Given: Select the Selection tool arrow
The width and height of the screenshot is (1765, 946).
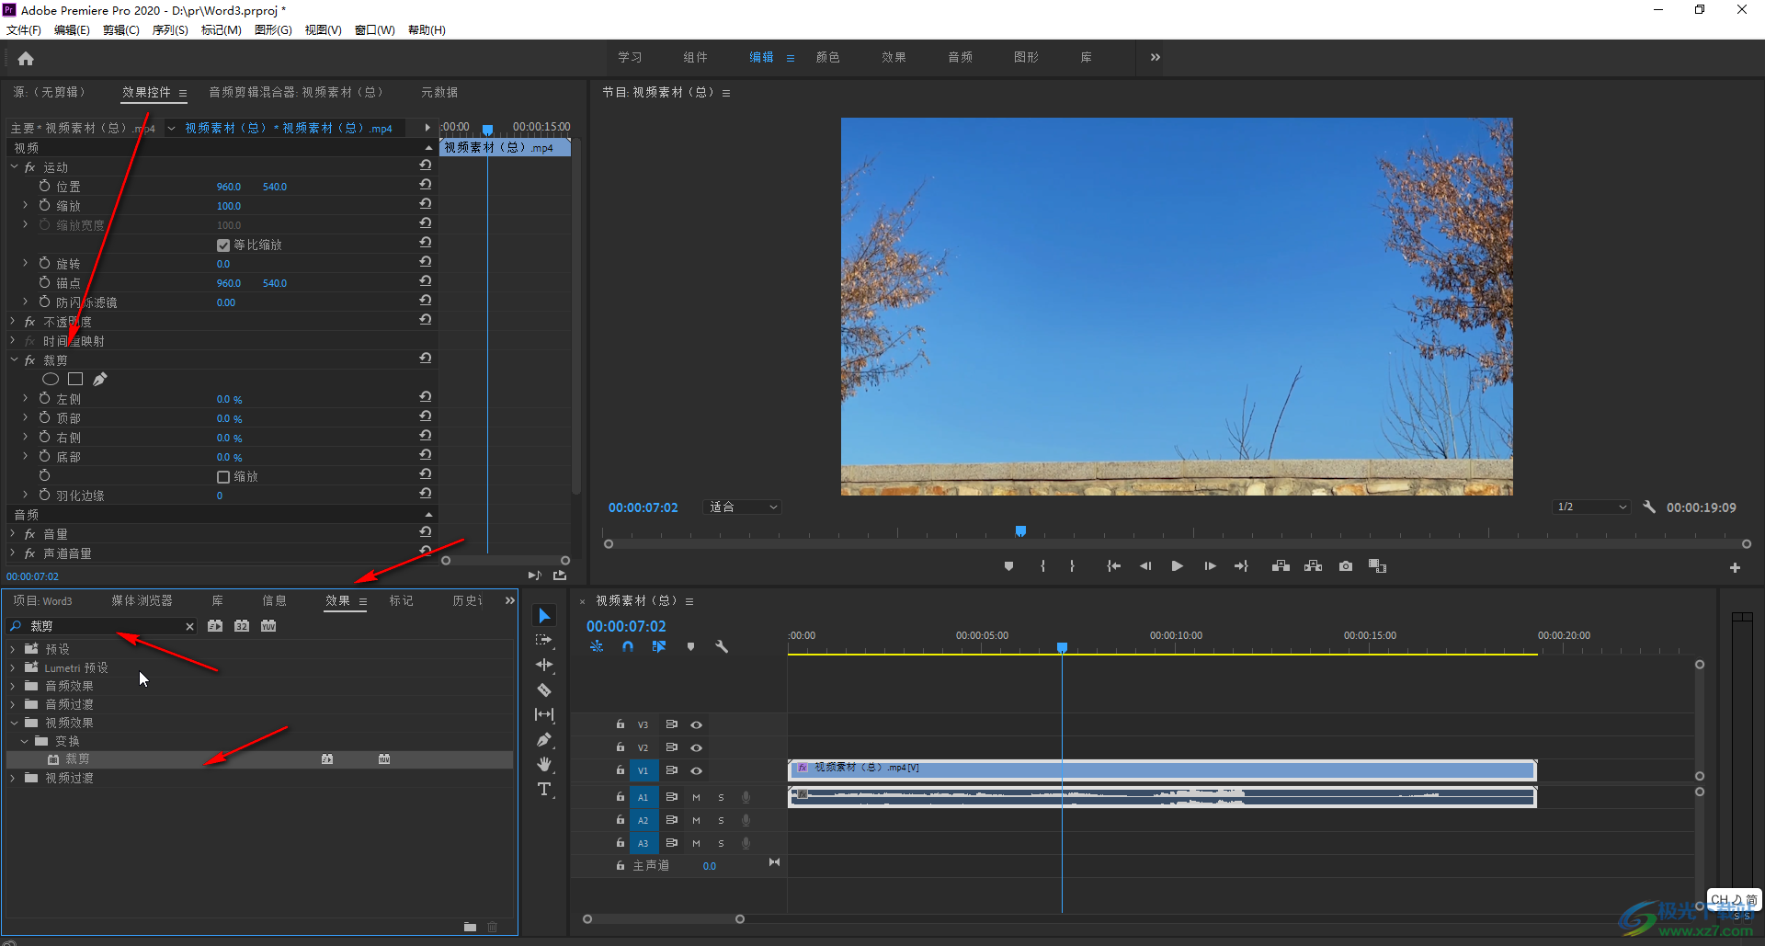Looking at the screenshot, I should coord(544,616).
